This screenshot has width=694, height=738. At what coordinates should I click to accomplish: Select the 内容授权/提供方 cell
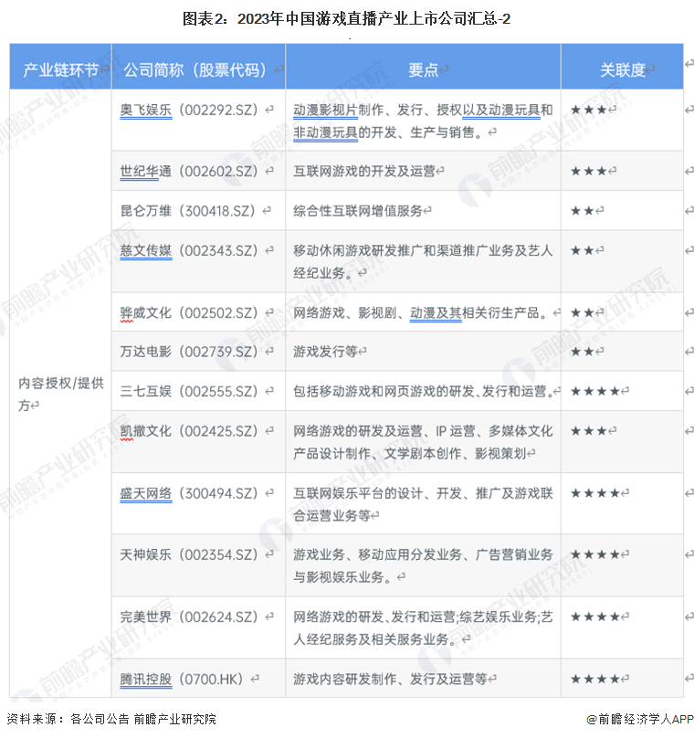60,394
